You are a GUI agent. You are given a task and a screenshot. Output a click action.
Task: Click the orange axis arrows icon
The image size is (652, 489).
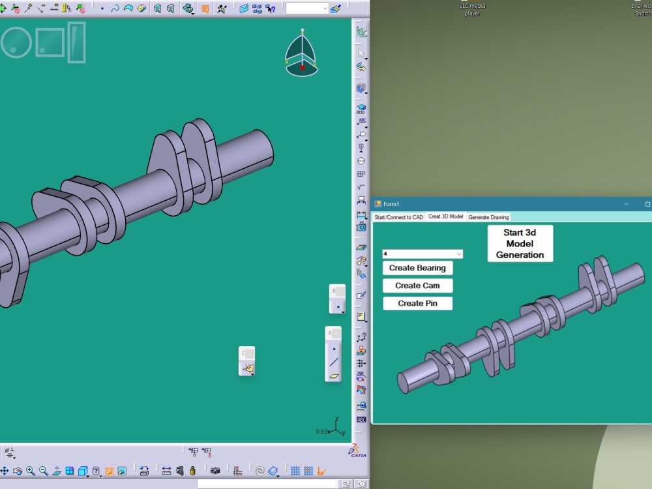(321, 471)
